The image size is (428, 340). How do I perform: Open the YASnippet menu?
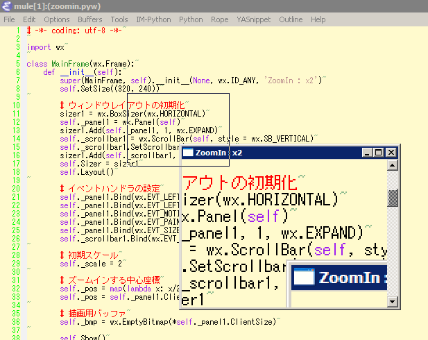tap(254, 19)
